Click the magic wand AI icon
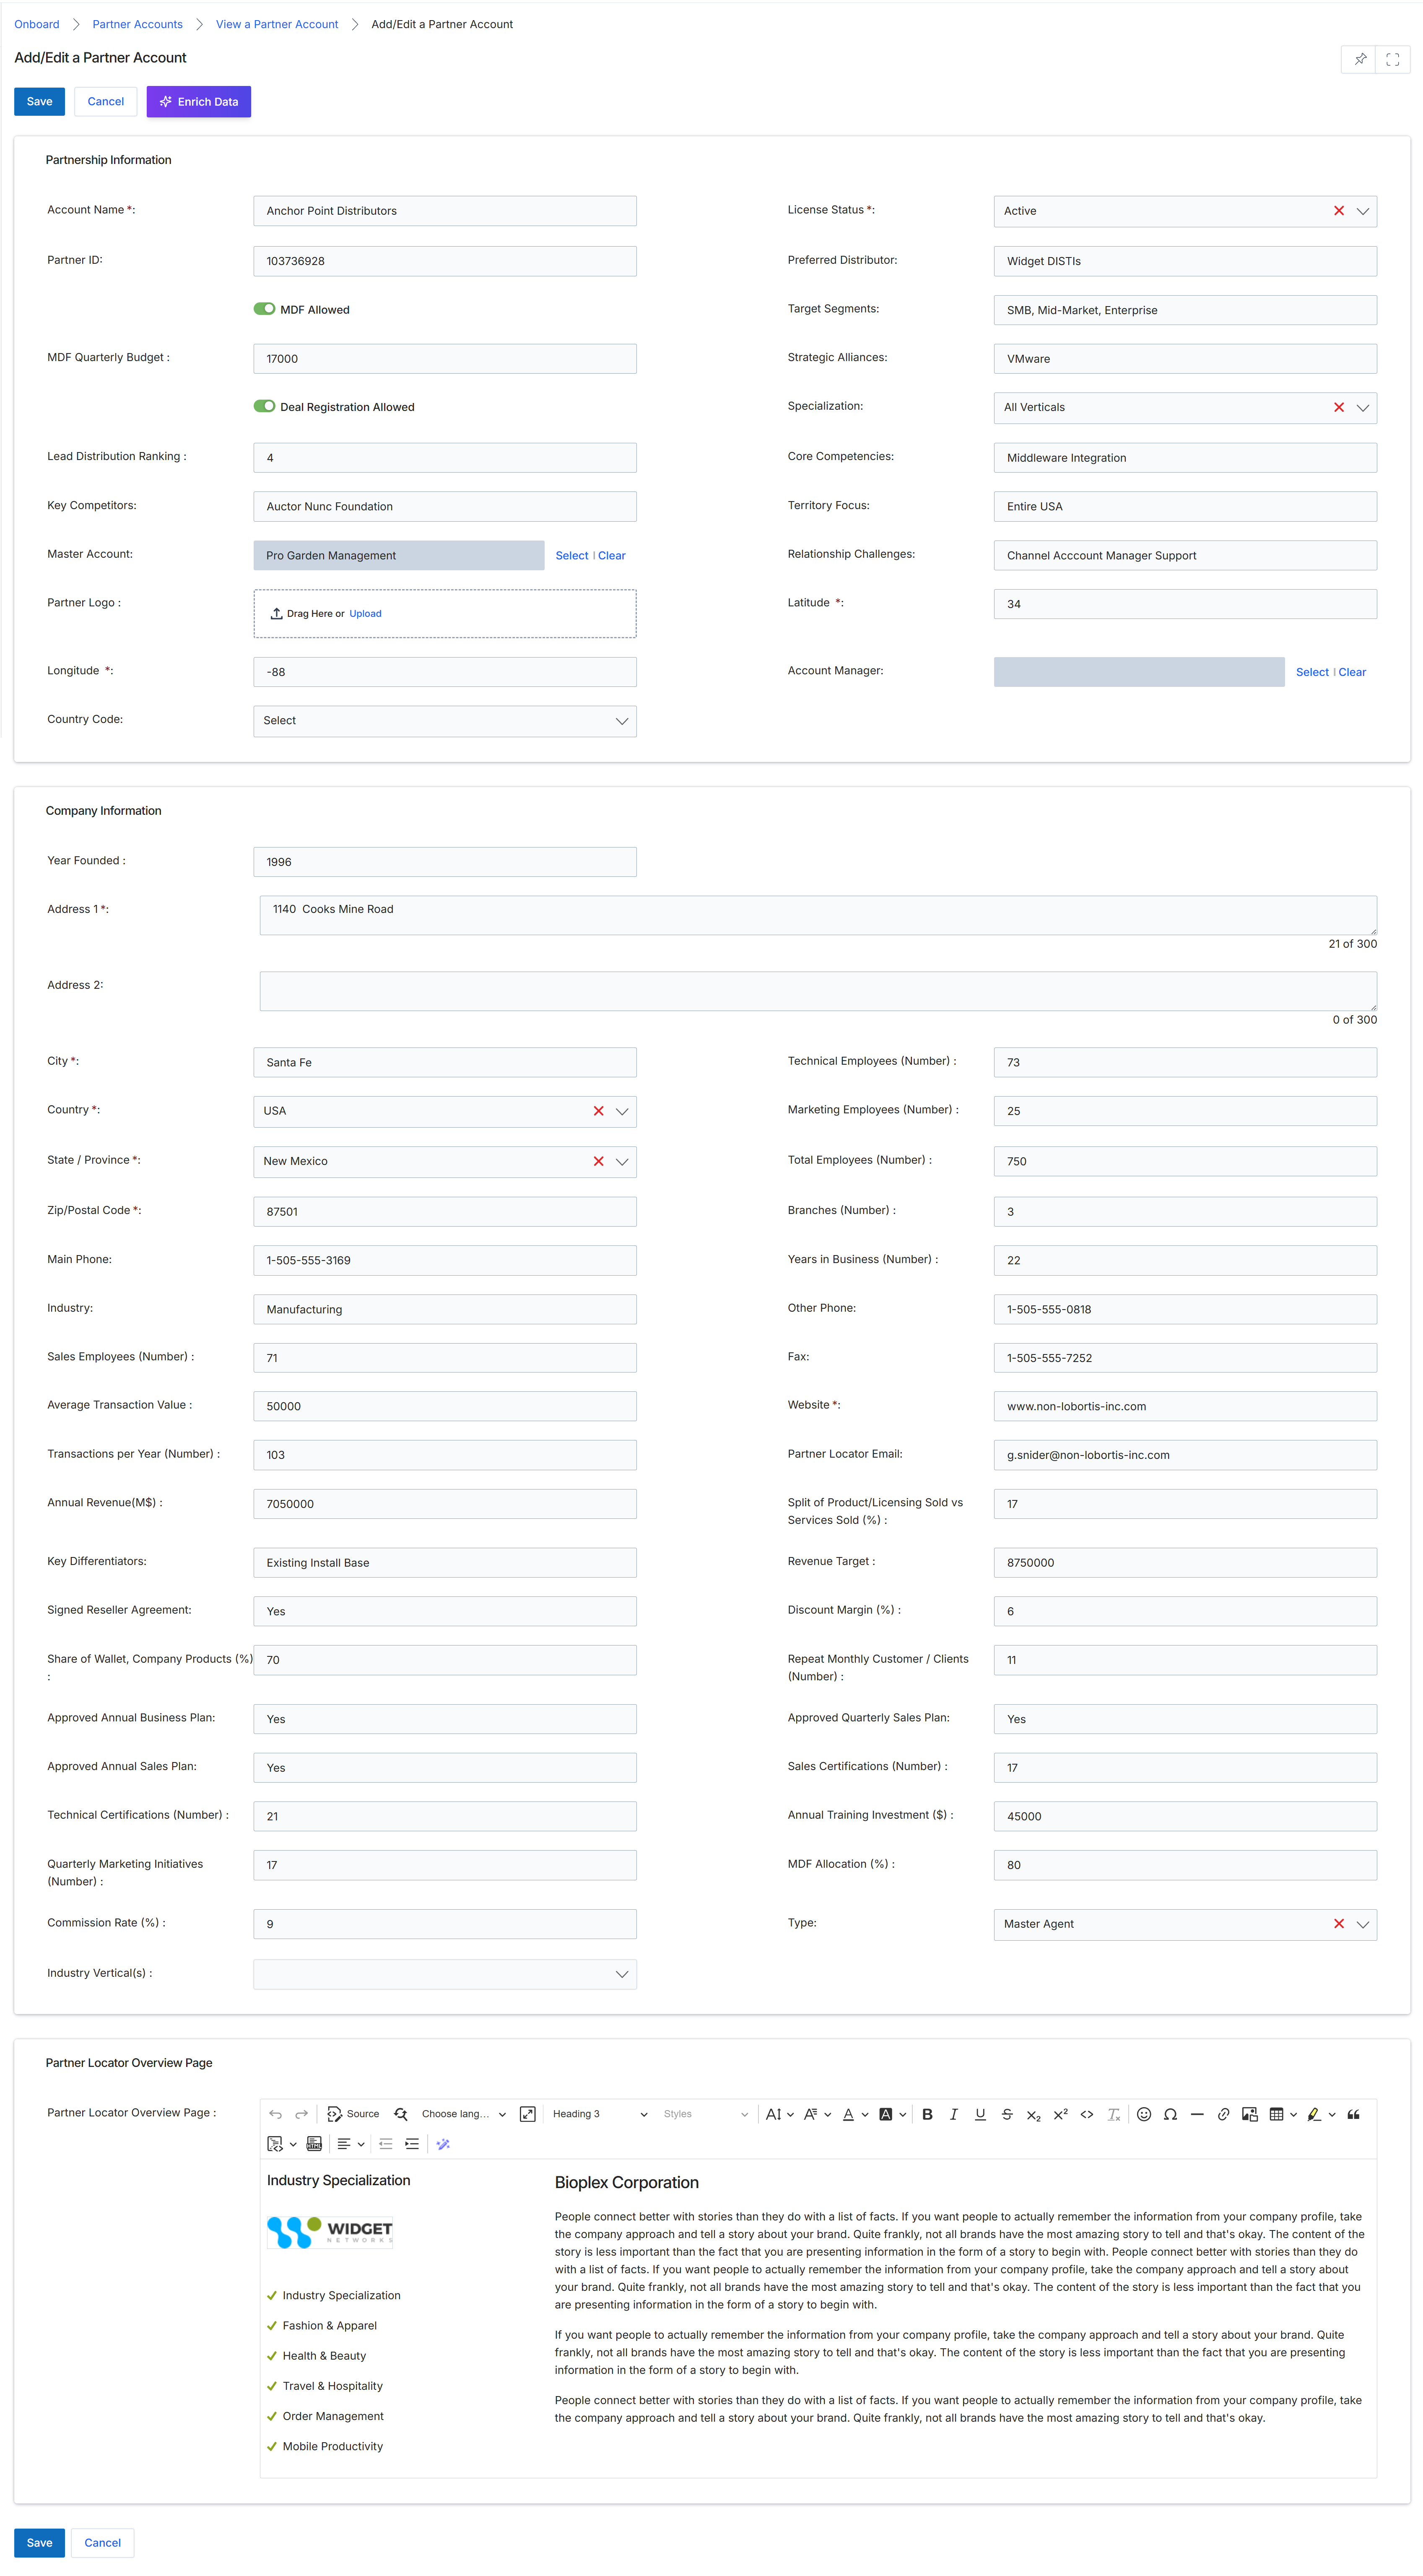This screenshot has height=2576, width=1423. pos(443,2144)
